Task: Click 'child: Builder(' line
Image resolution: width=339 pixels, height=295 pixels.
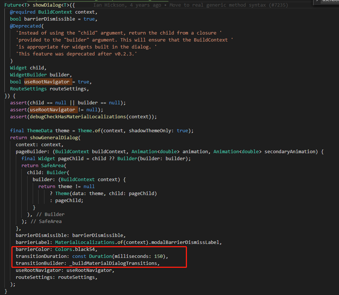Action: coord(48,173)
